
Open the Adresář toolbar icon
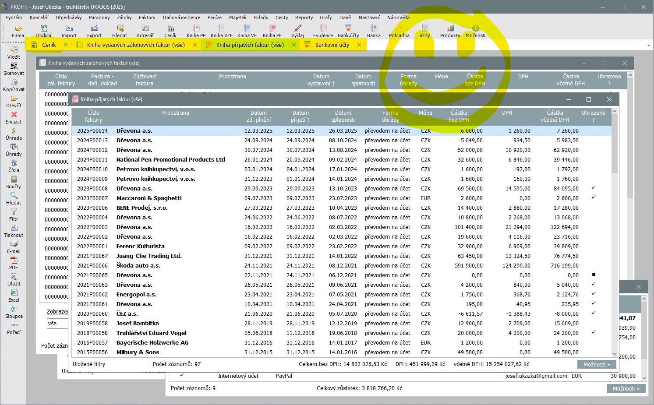click(x=145, y=31)
